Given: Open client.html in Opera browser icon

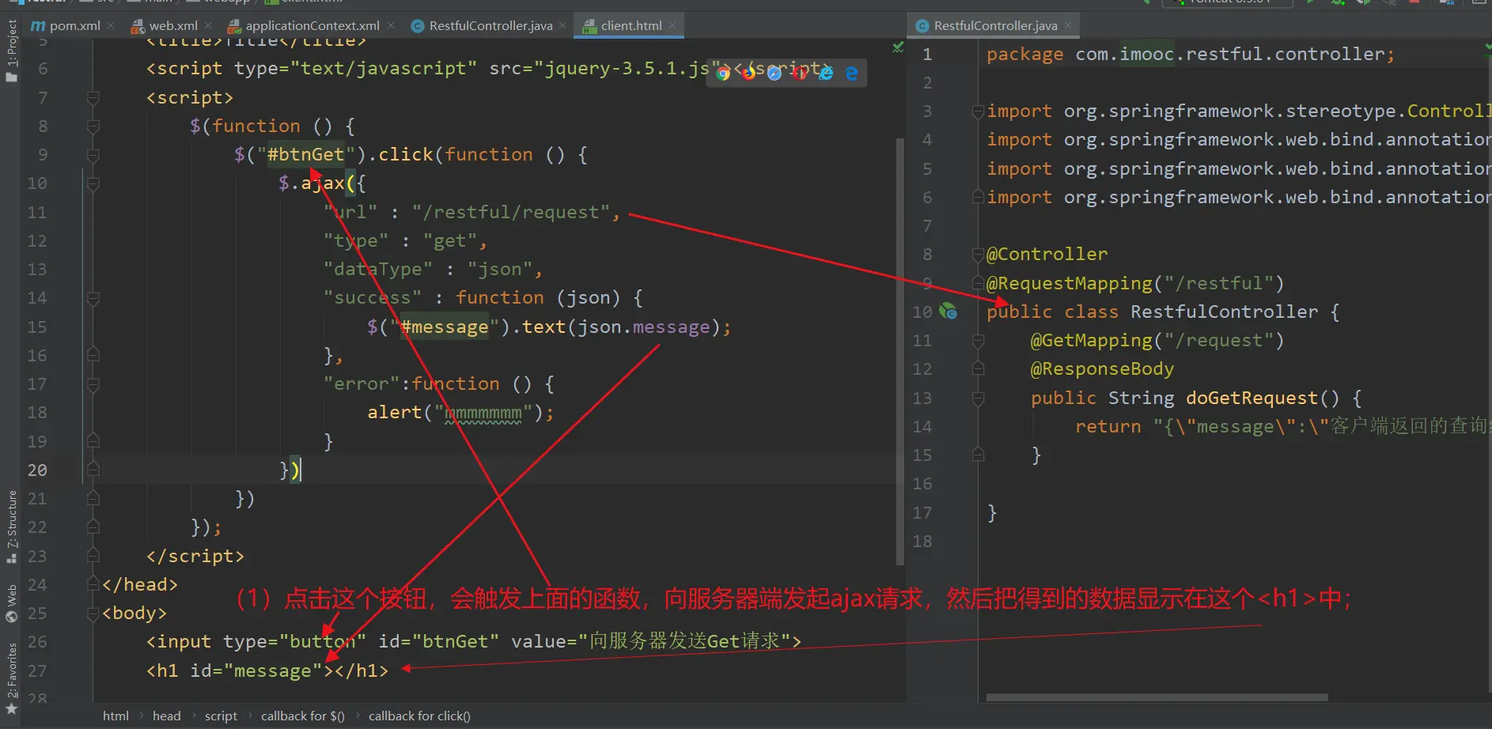Looking at the screenshot, I should (800, 74).
